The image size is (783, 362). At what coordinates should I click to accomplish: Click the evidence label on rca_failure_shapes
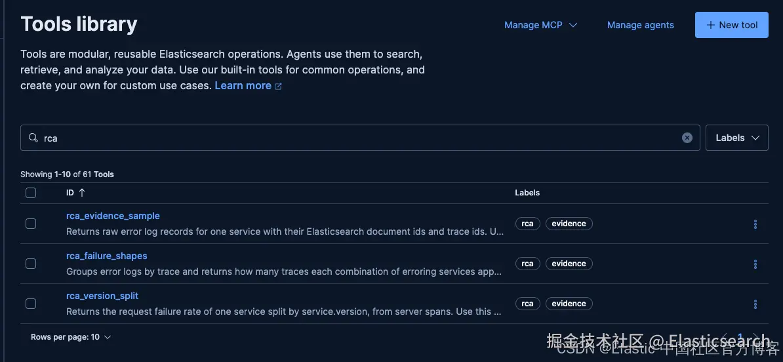(x=569, y=264)
